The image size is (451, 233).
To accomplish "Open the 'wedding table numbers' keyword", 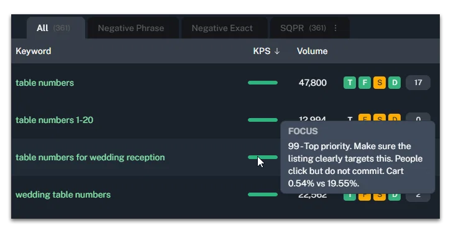I will click(x=63, y=194).
